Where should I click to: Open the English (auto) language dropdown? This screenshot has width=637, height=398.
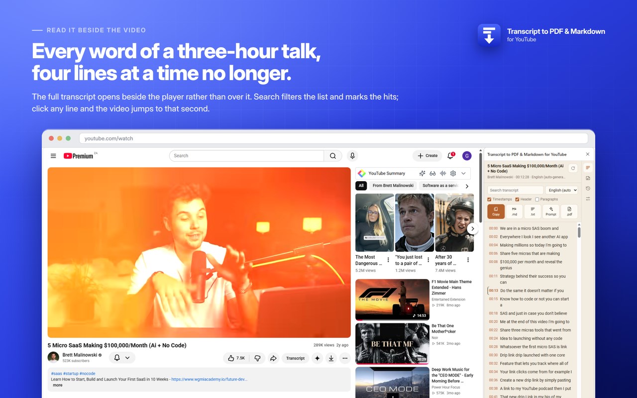point(562,190)
